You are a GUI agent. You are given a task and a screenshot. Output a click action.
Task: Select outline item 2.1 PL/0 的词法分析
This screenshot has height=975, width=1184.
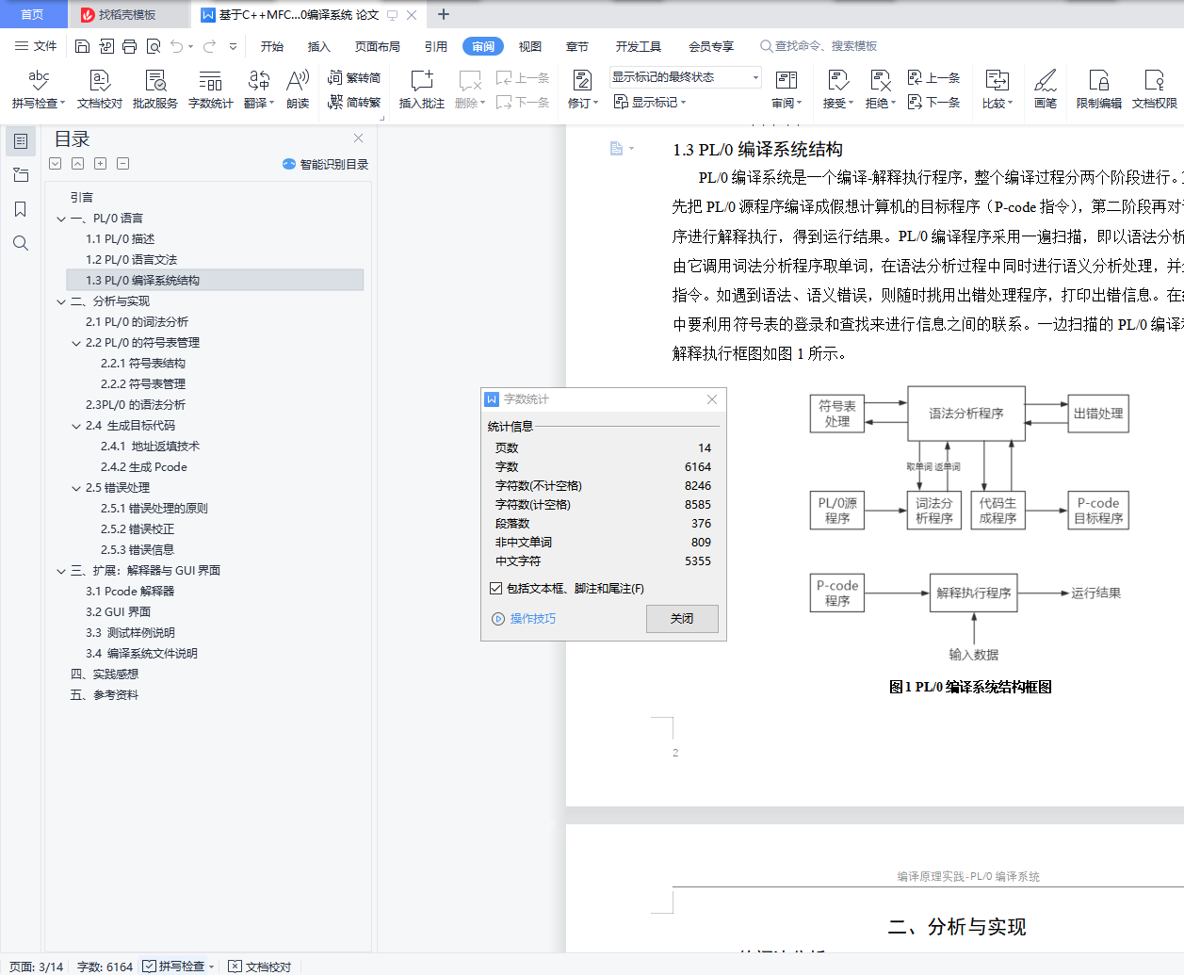[x=137, y=322]
